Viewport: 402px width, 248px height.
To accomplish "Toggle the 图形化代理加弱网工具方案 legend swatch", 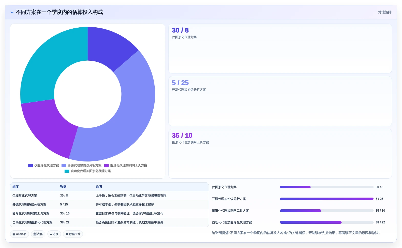I will [107, 166].
